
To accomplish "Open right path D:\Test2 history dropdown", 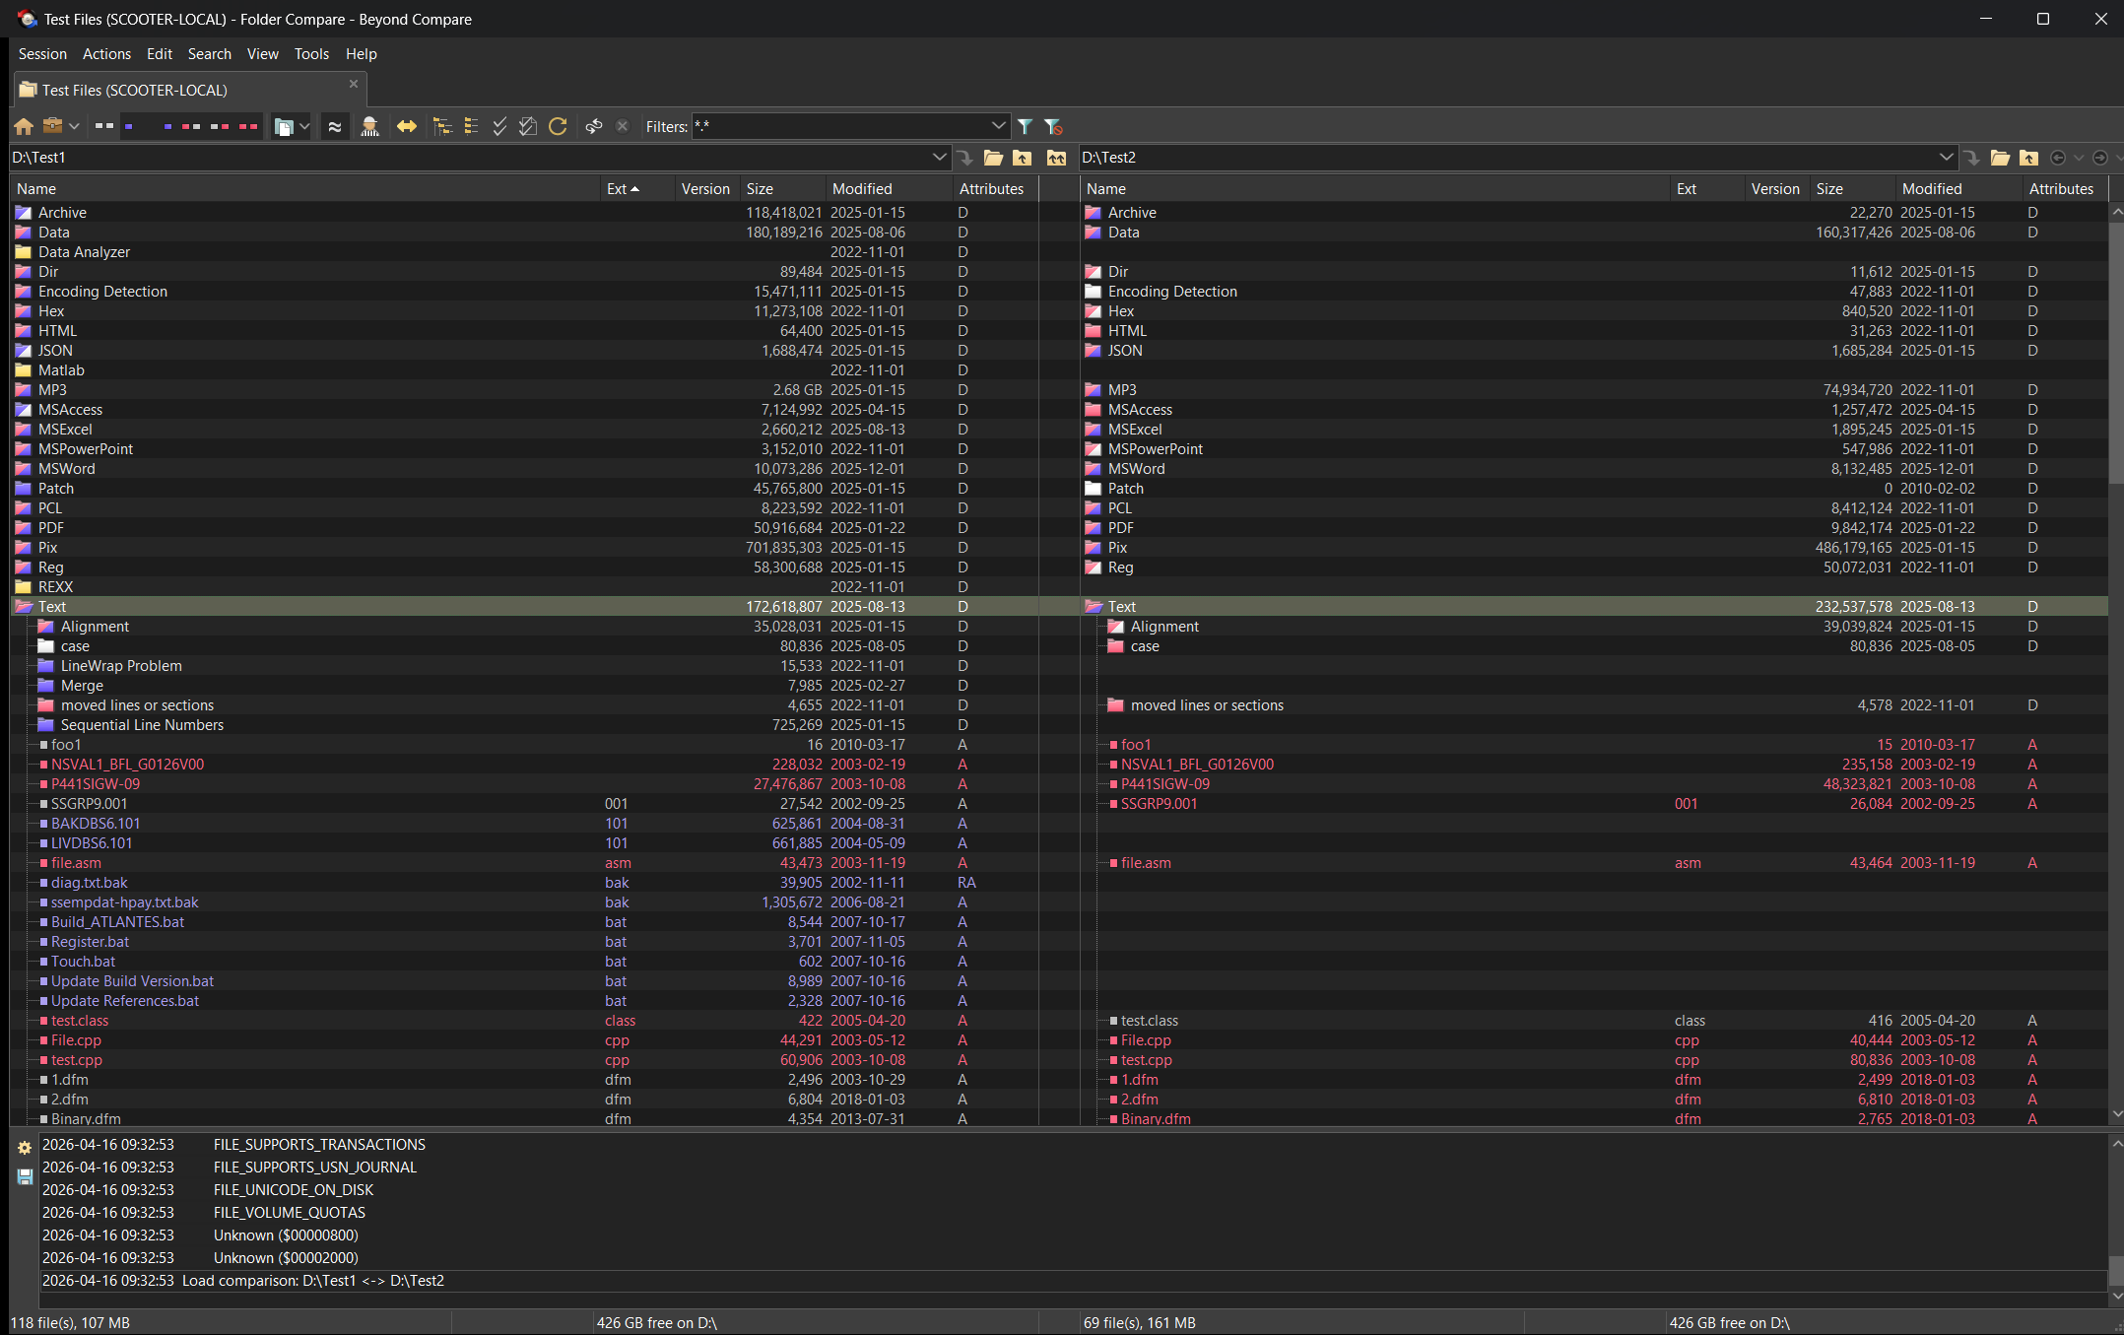I will coord(1946,158).
